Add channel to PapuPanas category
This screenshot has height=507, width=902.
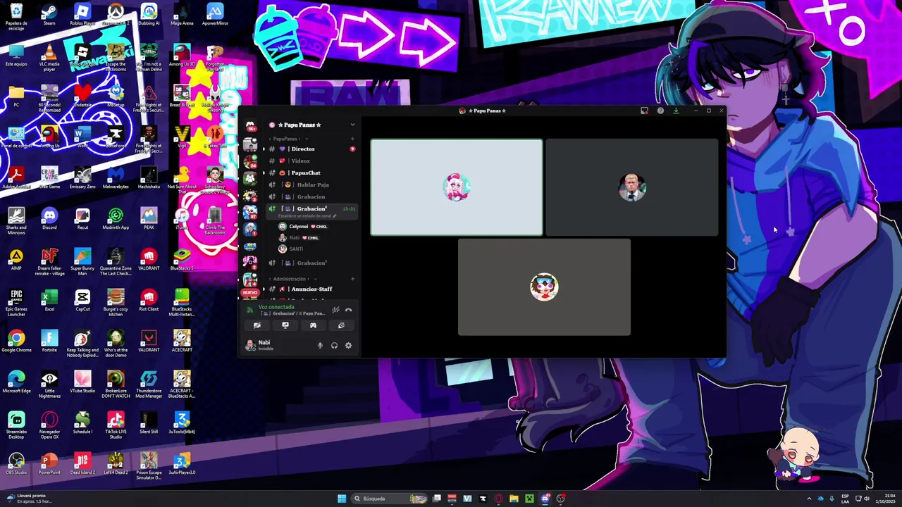coord(352,139)
